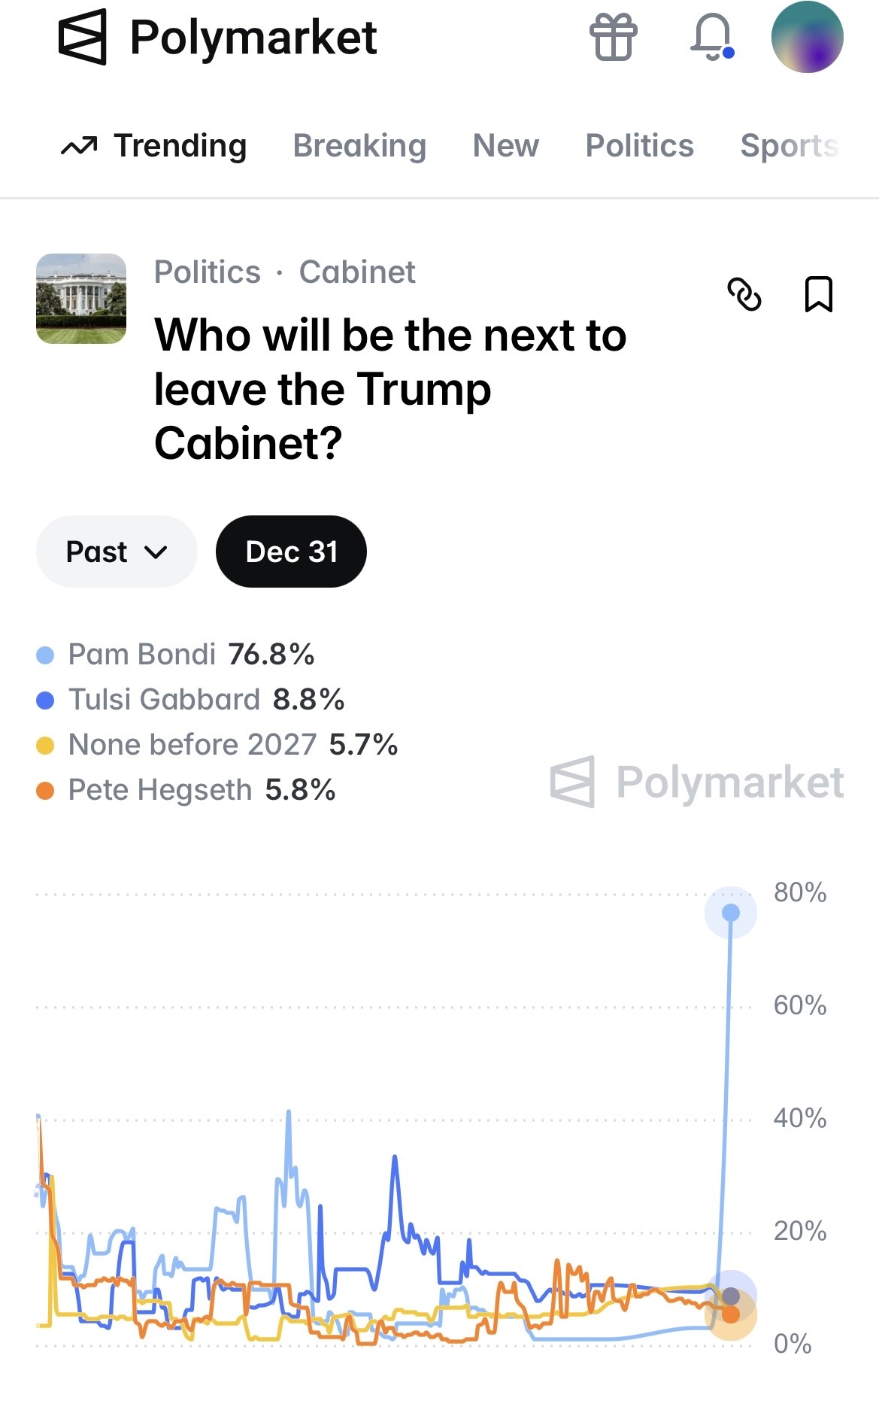Open the rewards gift icon

point(613,38)
